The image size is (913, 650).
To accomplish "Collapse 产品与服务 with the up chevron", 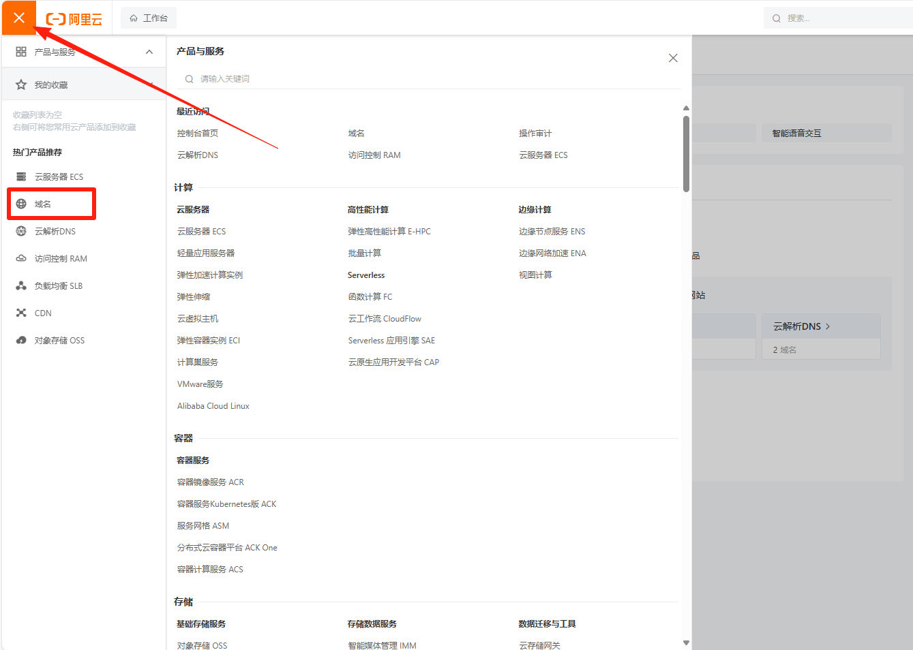I will click(x=149, y=52).
